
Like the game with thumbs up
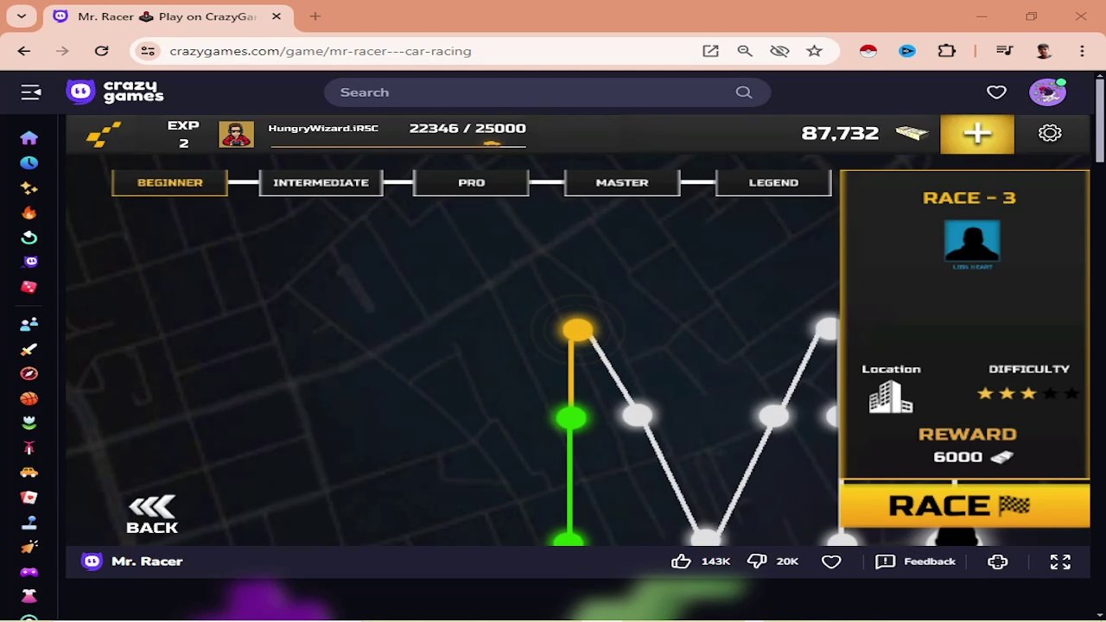pyautogui.click(x=681, y=562)
